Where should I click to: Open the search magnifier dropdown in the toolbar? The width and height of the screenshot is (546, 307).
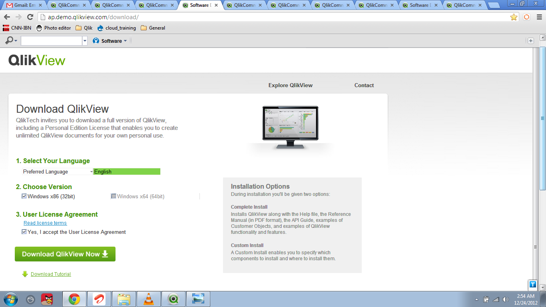point(11,41)
